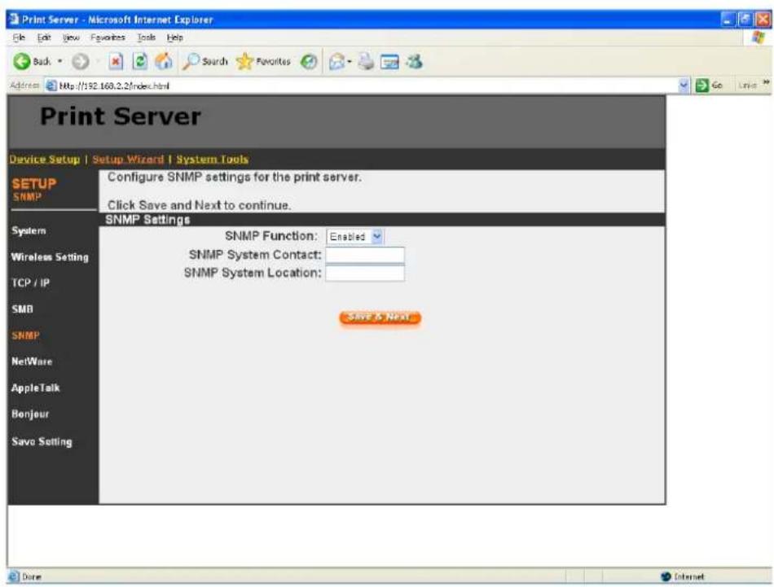774x587 pixels.
Task: Open the Help menu
Action: pyautogui.click(x=174, y=37)
